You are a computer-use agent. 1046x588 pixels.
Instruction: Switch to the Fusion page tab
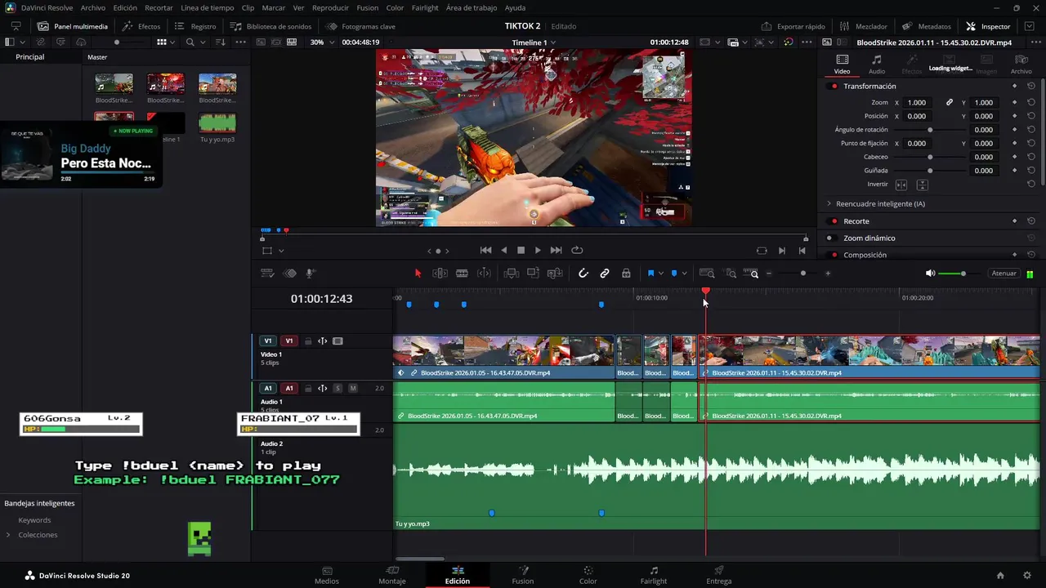tap(523, 575)
